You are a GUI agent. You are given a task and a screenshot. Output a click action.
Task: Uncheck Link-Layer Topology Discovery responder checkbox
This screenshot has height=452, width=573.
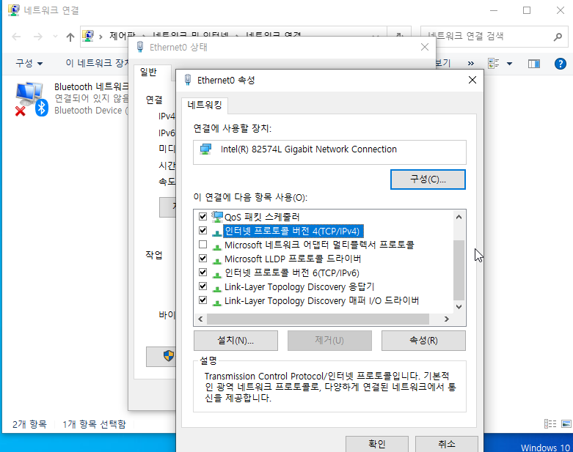pos(202,286)
